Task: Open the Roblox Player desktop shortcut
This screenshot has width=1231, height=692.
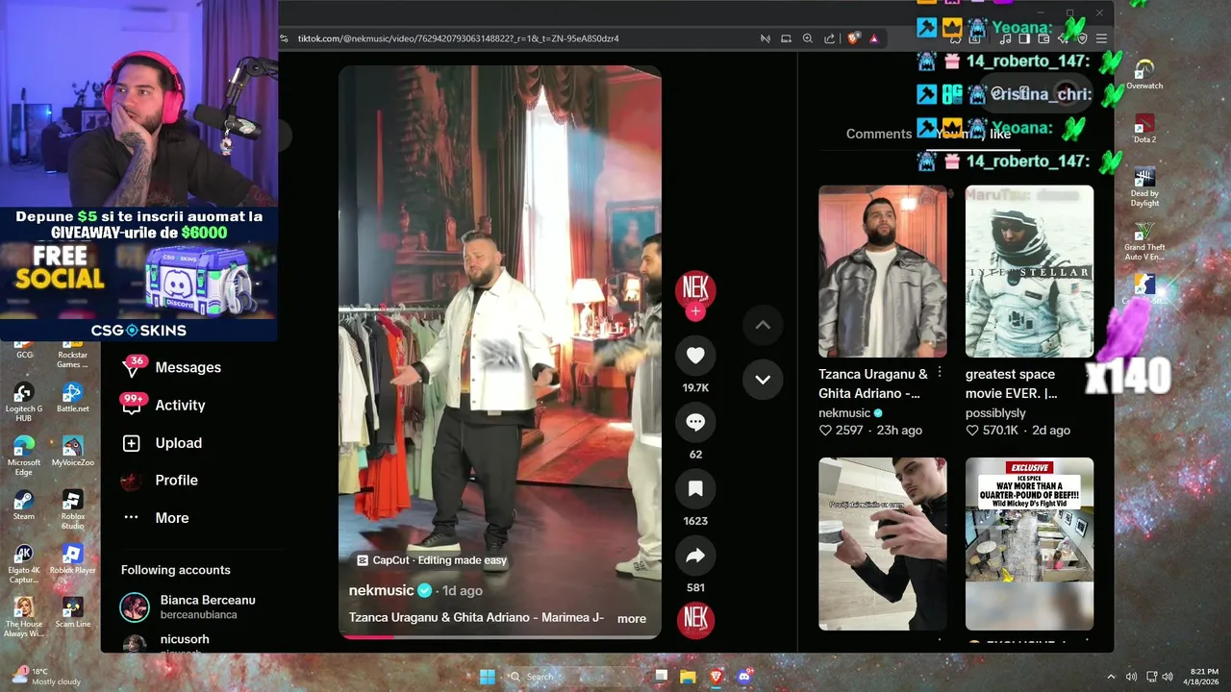Action: coord(72,559)
